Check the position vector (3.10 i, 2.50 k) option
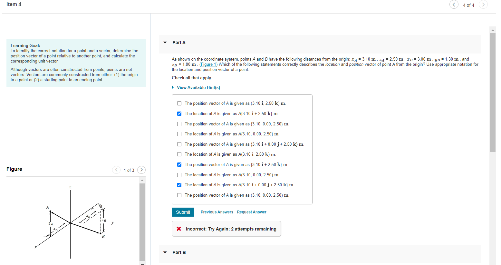The height and width of the screenshot is (265, 501). tap(179, 103)
